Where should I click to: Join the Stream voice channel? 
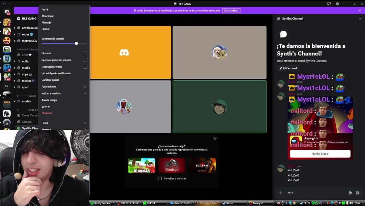coord(26,122)
